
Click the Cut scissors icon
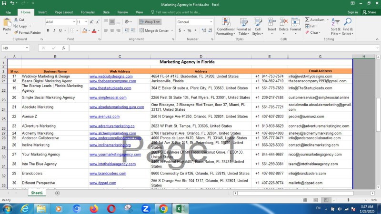pos(16,20)
